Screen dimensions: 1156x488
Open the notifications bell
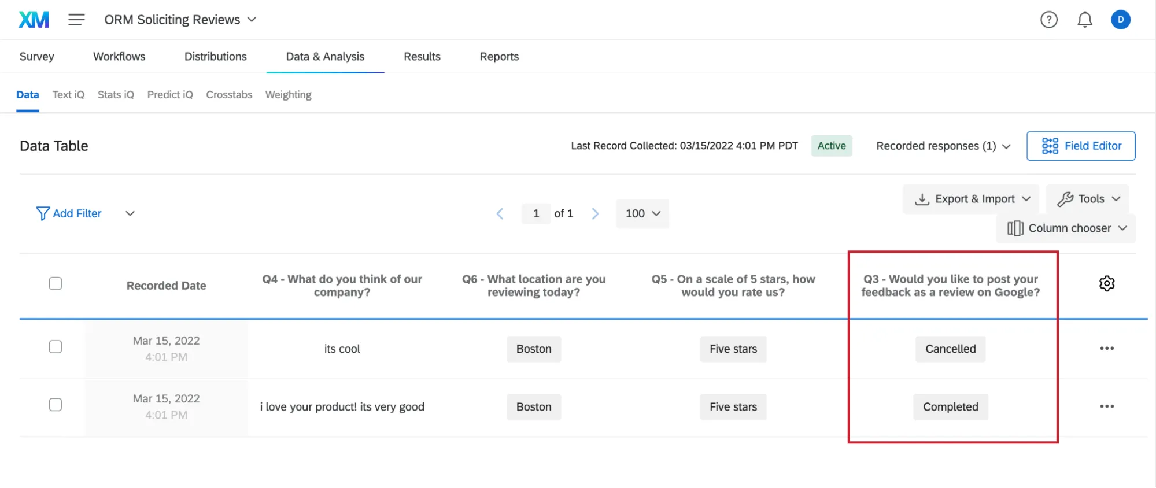[1084, 20]
